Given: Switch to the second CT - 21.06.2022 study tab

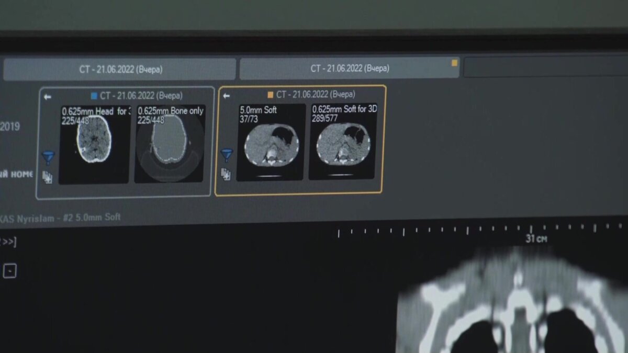Looking at the screenshot, I should point(349,68).
